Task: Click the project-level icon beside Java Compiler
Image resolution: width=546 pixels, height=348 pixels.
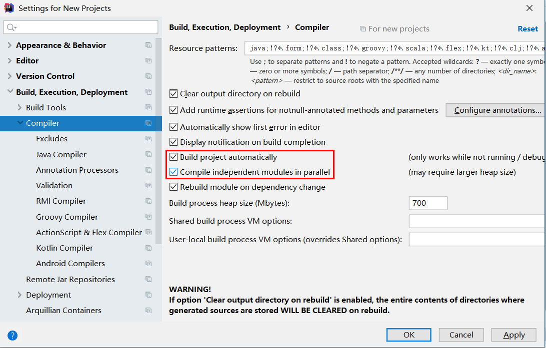Action: pos(148,154)
